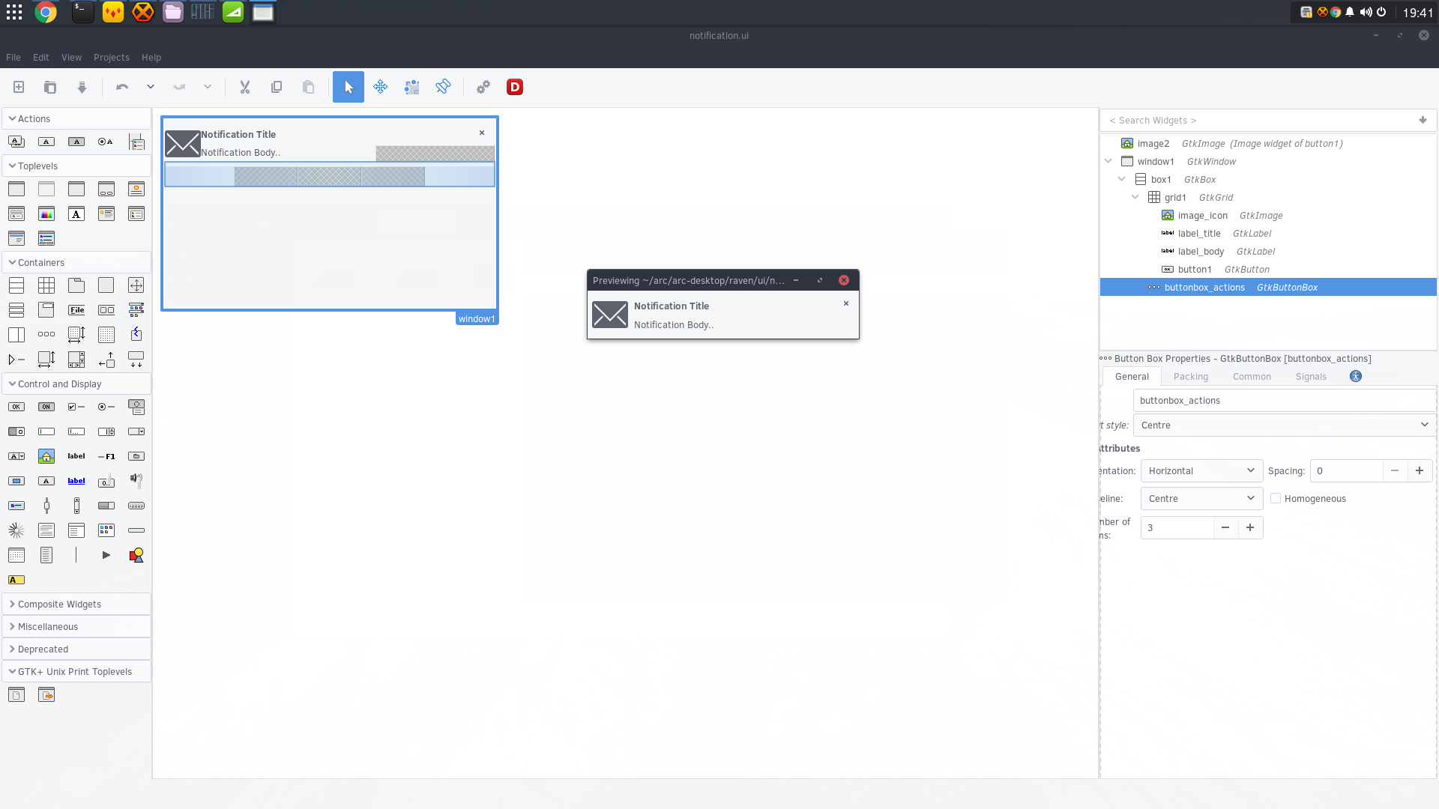1439x809 pixels.
Task: Open the layout style Centre dropdown
Action: click(1285, 425)
